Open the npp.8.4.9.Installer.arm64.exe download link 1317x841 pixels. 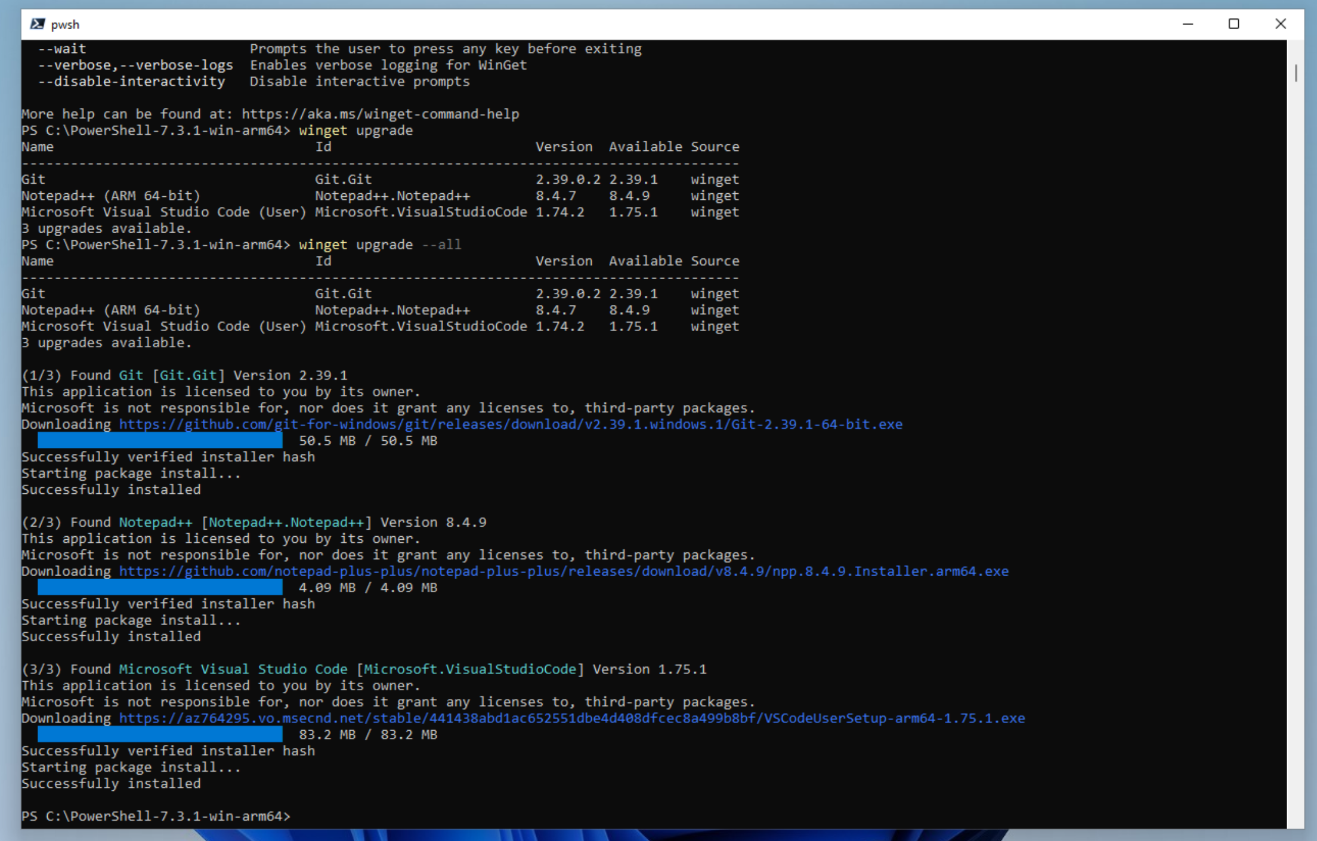(x=564, y=571)
